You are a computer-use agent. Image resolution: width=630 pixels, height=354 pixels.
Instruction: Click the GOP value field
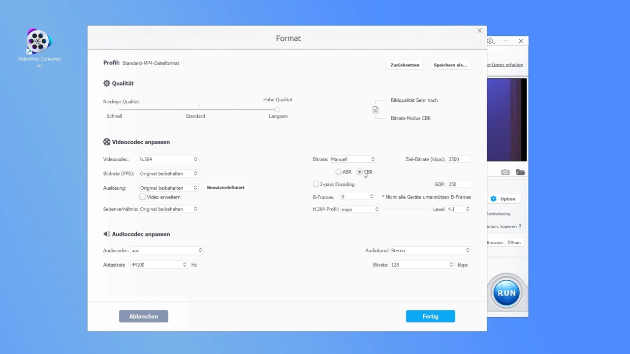[x=459, y=184]
